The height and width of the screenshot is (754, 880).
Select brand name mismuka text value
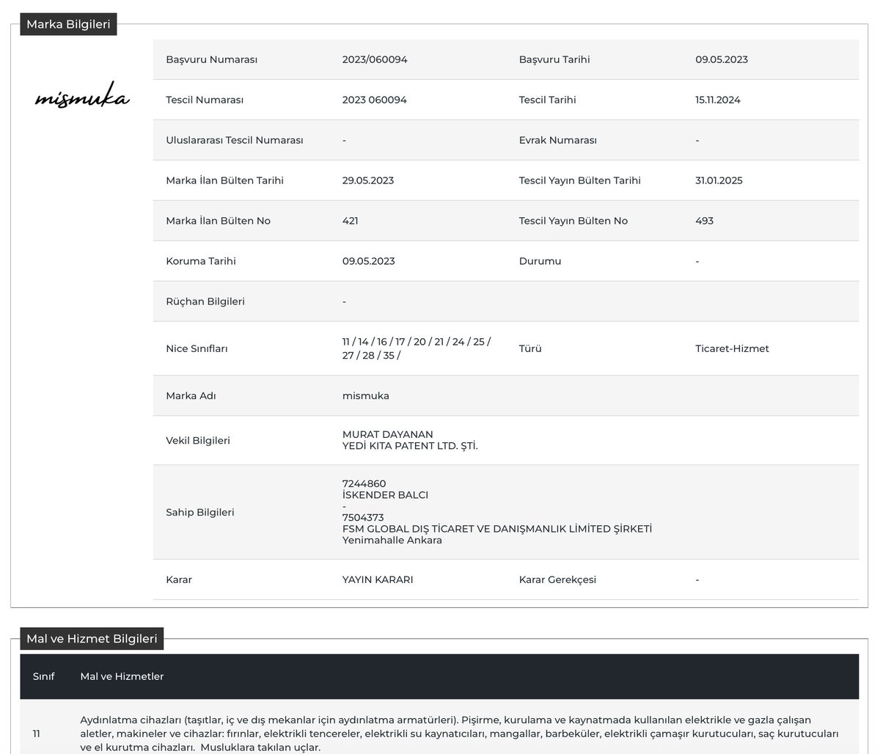coord(365,395)
